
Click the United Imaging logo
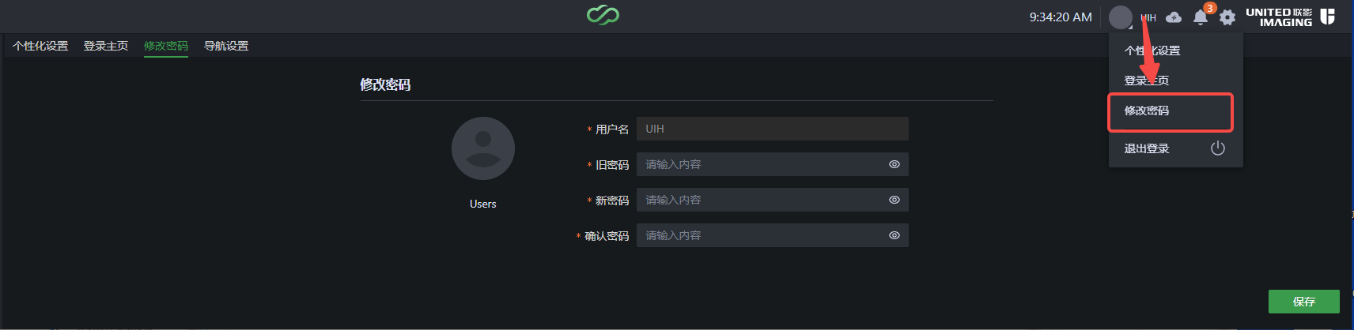click(1290, 17)
